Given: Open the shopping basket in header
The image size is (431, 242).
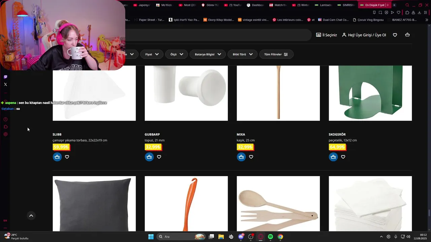Looking at the screenshot, I should (x=407, y=35).
